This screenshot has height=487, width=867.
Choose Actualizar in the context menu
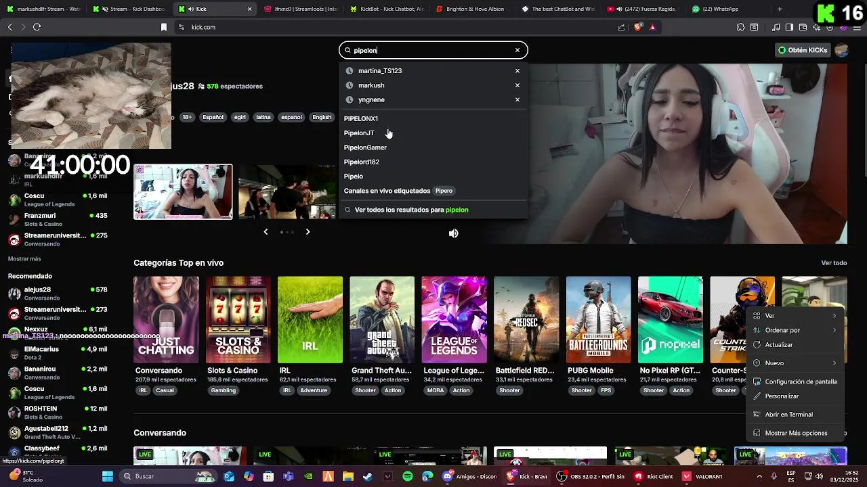(x=795, y=344)
